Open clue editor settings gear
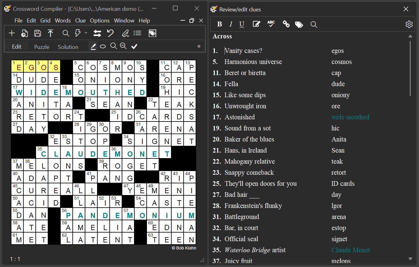This screenshot has width=419, height=267. coord(409,24)
